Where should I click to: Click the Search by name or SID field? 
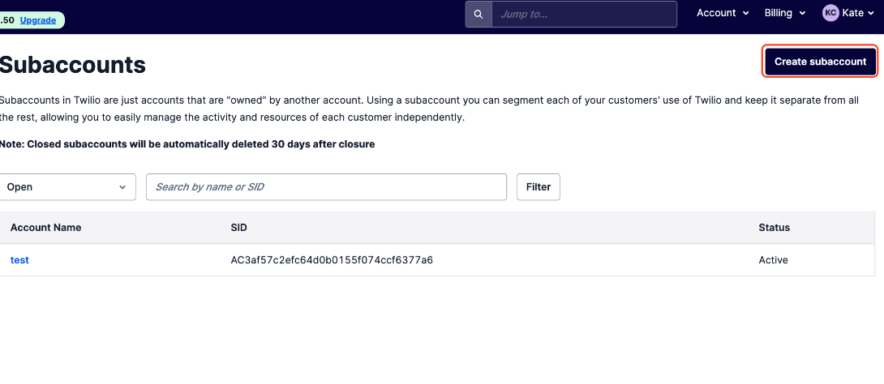pos(326,187)
